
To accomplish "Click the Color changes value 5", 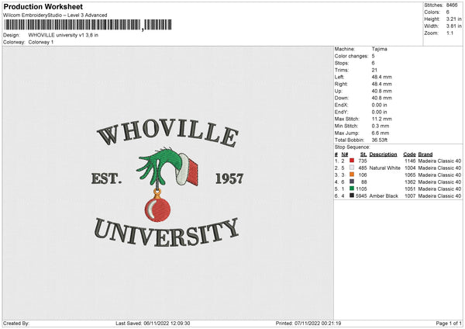I will [373, 56].
